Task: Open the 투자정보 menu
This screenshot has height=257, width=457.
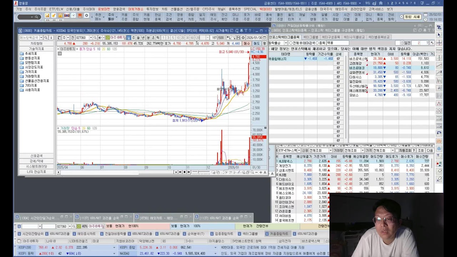Action: (x=152, y=9)
